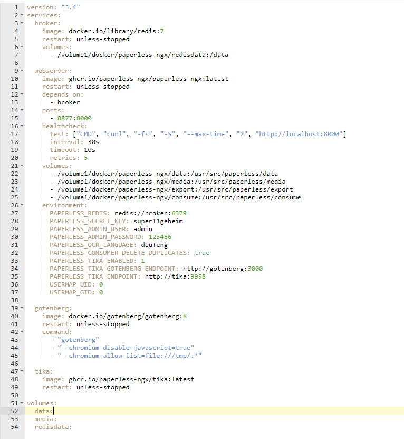
Task: Click the retries value 5
Action: [86, 158]
